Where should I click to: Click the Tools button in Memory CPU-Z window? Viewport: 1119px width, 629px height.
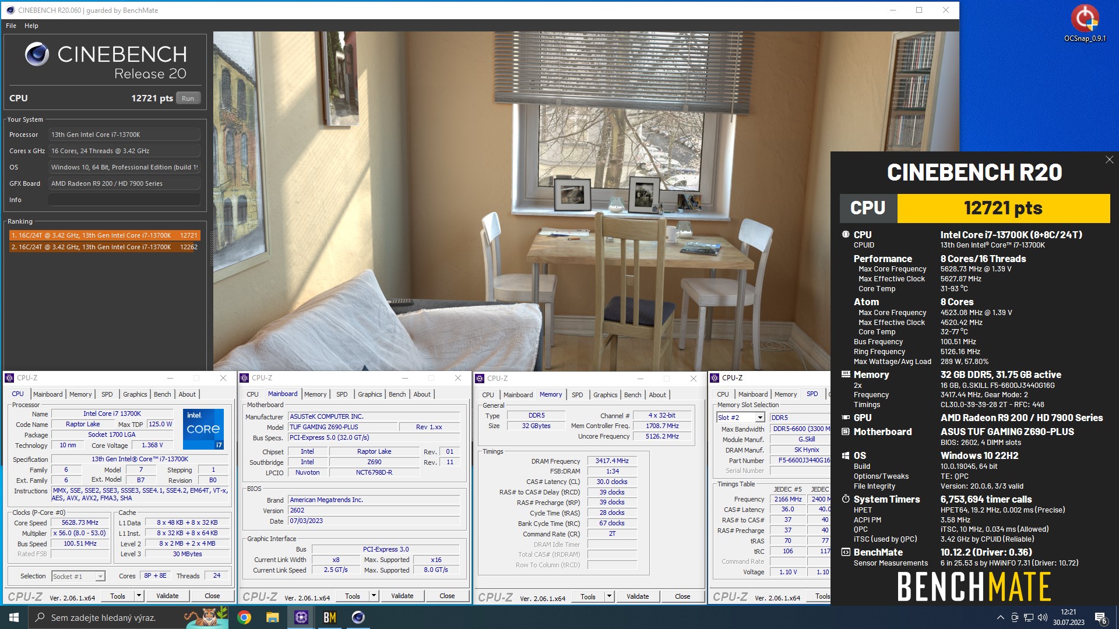click(x=588, y=596)
